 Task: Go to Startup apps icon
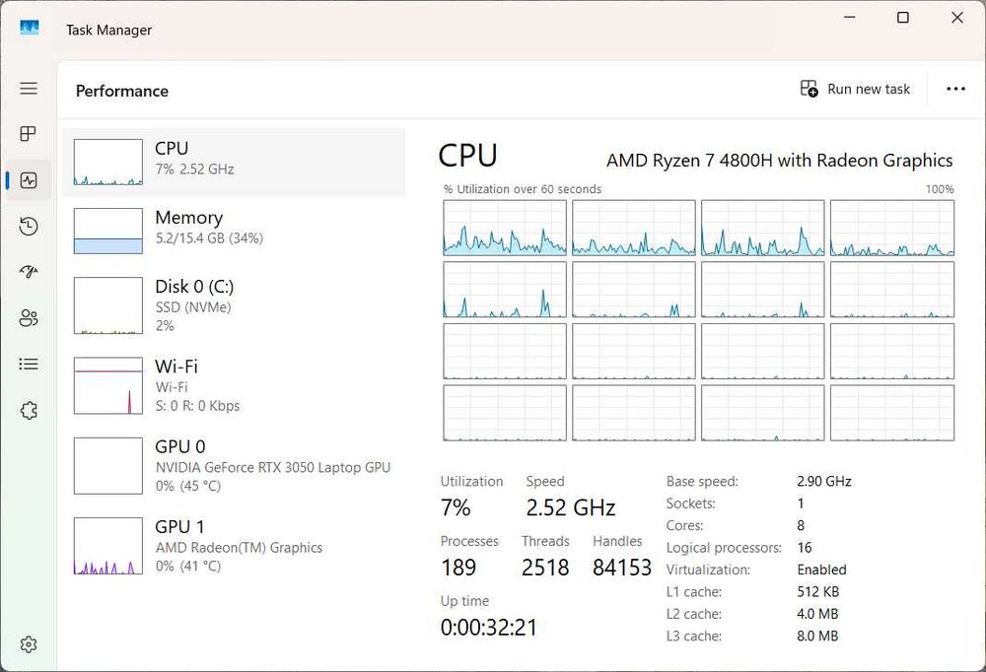tap(29, 272)
